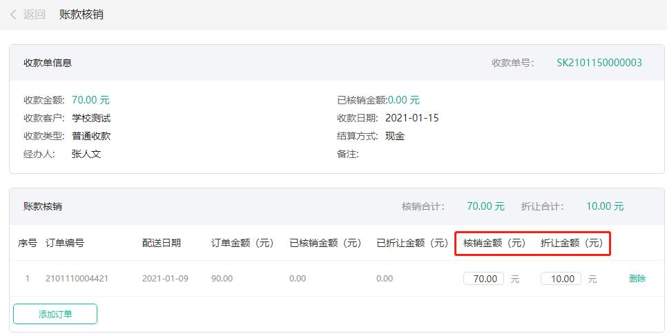Viewport: 667px width, 336px height.
Task: Click the 已核销金额（元） column header
Action: tap(325, 243)
